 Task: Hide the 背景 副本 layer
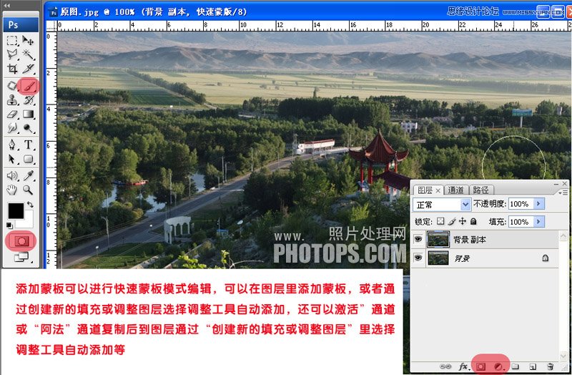(x=418, y=239)
